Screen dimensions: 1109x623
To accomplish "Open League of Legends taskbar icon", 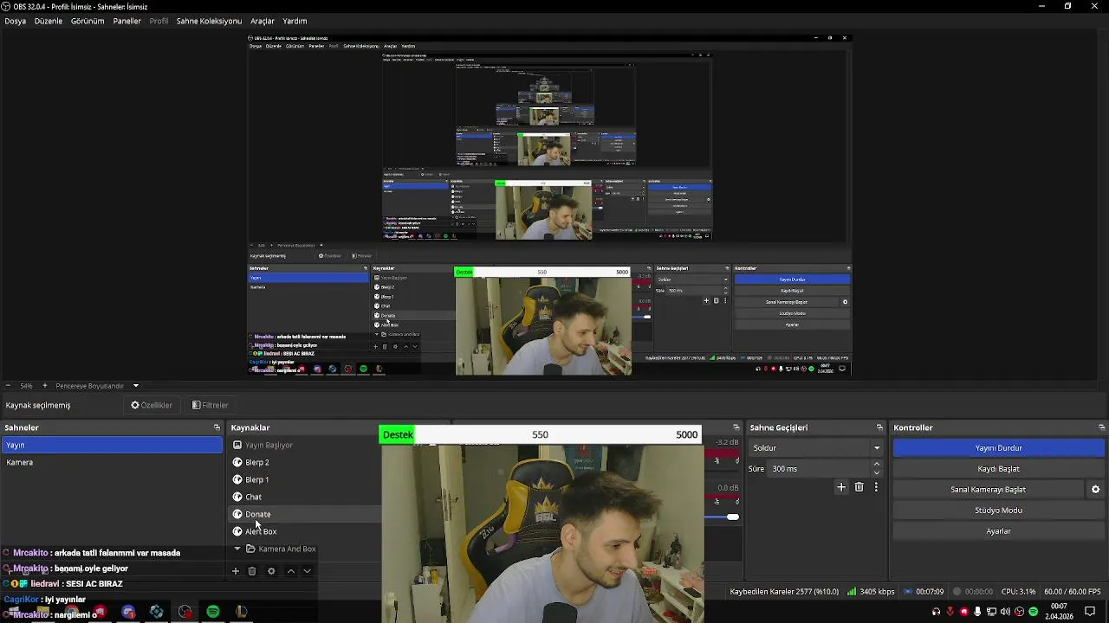I will (x=241, y=612).
